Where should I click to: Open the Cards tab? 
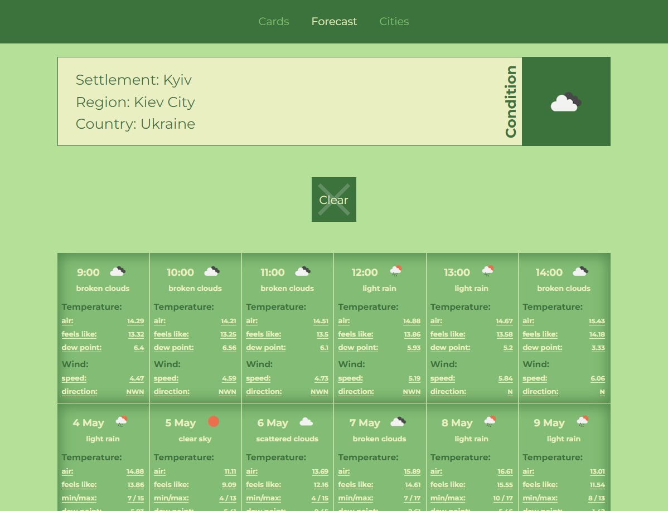(x=274, y=21)
